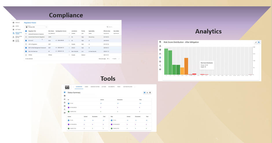Click the people icon in Tools sidebar
Screen dimensions: 272x143
point(65,99)
